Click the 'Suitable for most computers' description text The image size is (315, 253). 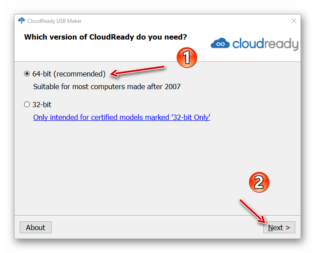[107, 87]
